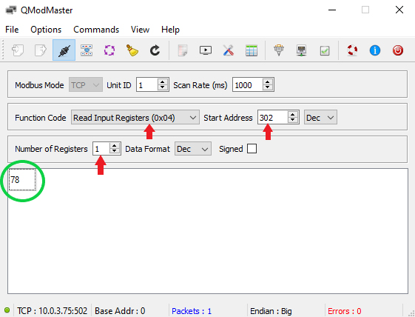This screenshot has height=317, width=415.
Task: Open the Commands menu
Action: click(x=96, y=30)
